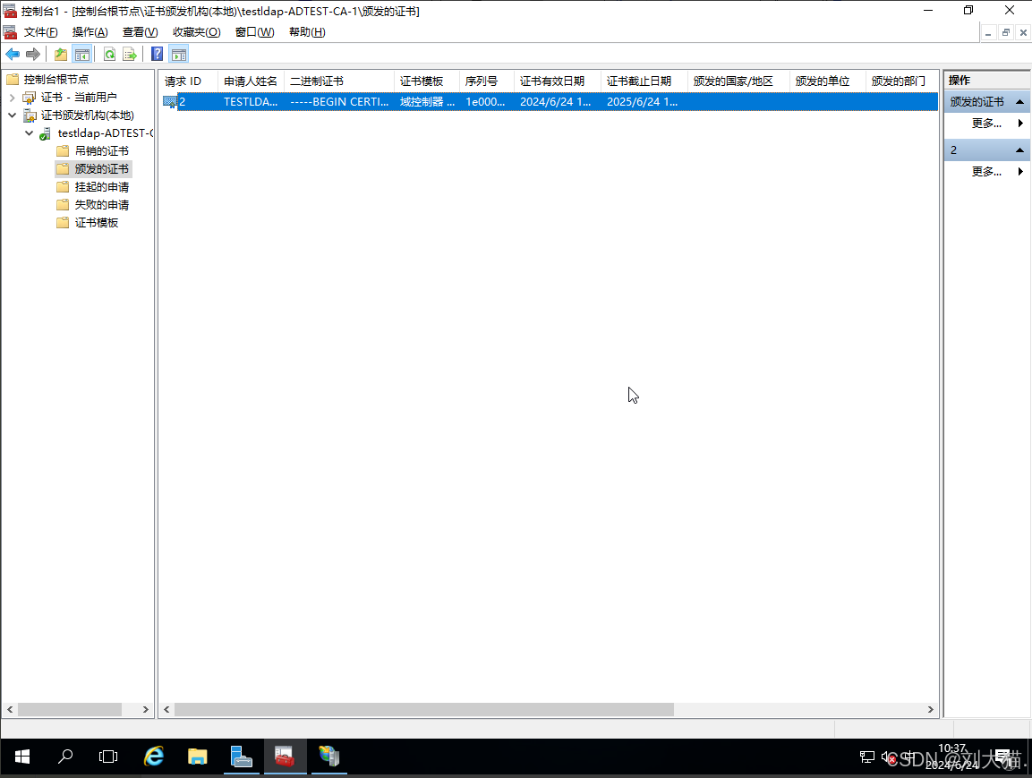Image resolution: width=1032 pixels, height=778 pixels.
Task: Open Server Manager from taskbar
Action: click(242, 757)
